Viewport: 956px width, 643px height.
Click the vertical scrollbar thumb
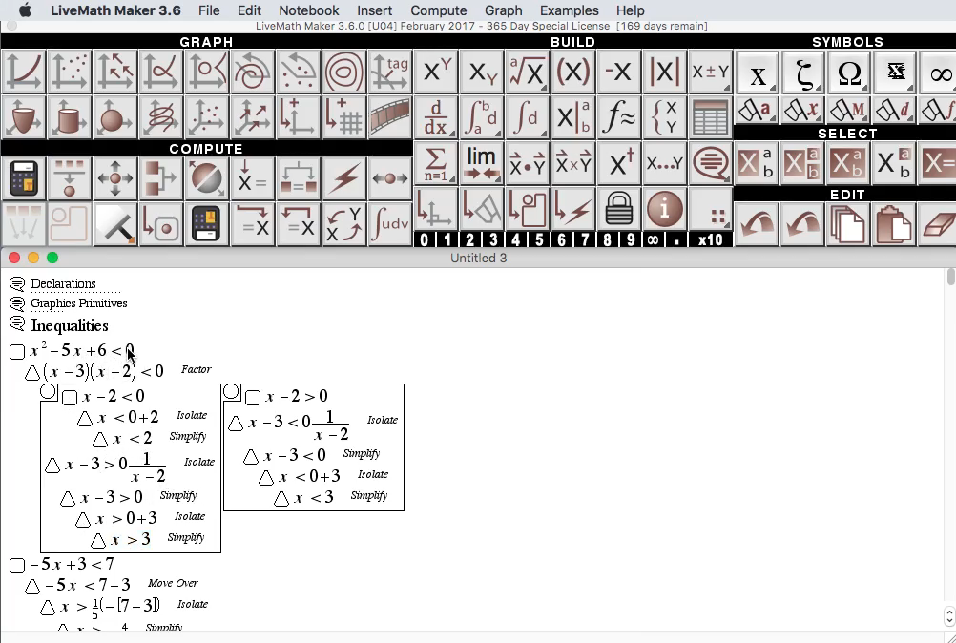950,278
